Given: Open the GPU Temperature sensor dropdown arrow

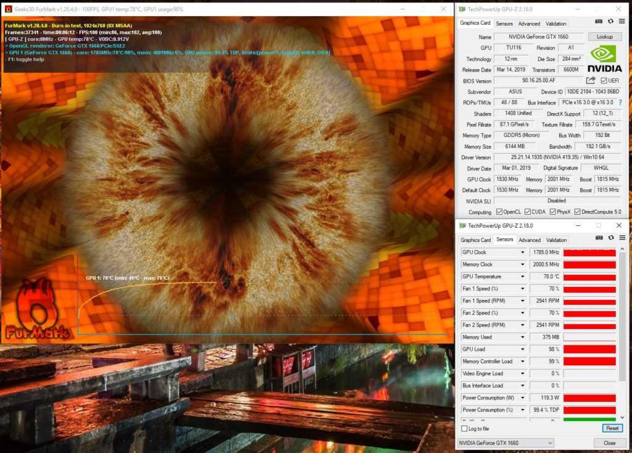Looking at the screenshot, I should 523,276.
